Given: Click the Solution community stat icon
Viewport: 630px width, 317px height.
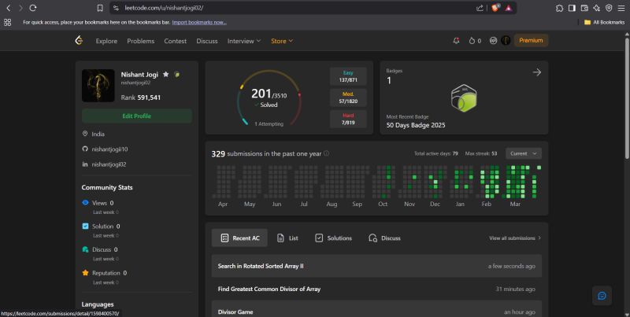Looking at the screenshot, I should coord(85,226).
